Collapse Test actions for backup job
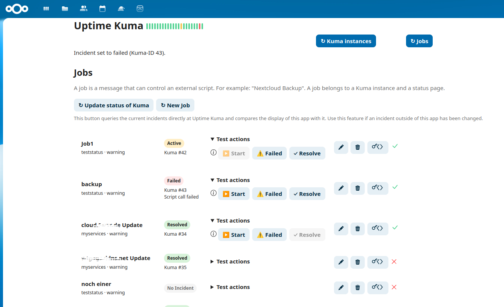Image resolution: width=504 pixels, height=307 pixels. (x=230, y=180)
